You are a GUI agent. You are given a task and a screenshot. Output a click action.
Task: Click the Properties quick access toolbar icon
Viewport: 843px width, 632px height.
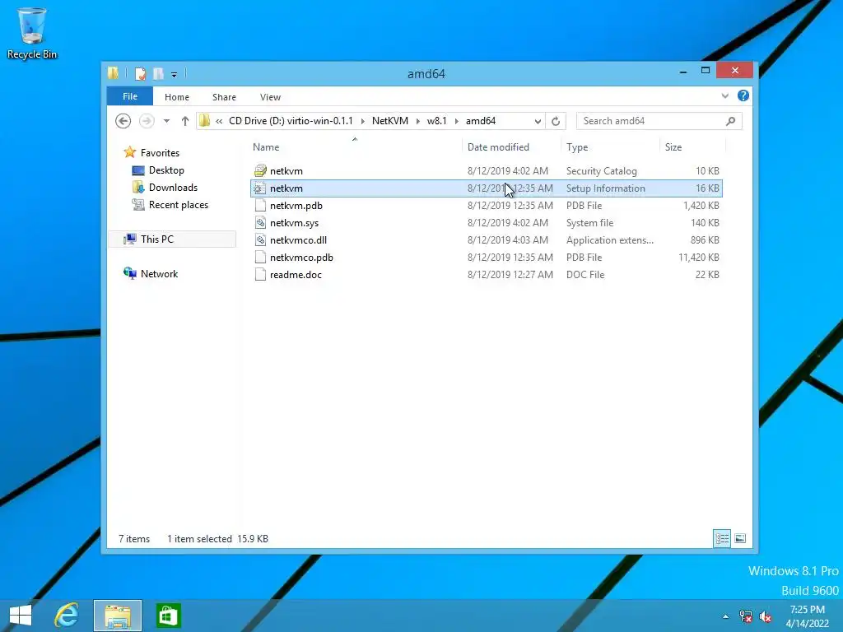[x=140, y=74]
